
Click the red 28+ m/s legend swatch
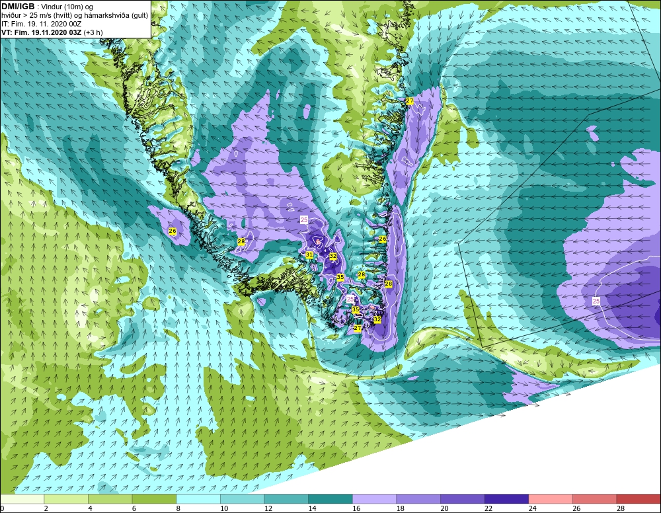coord(639,499)
